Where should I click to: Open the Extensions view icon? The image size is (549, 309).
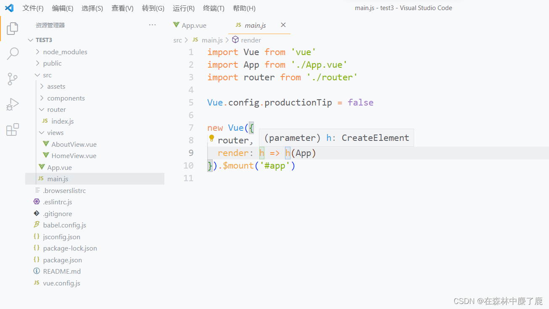(13, 129)
